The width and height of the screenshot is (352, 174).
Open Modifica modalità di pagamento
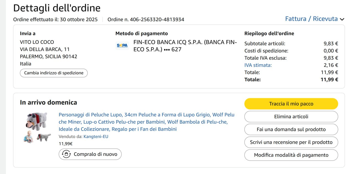coord(291,155)
